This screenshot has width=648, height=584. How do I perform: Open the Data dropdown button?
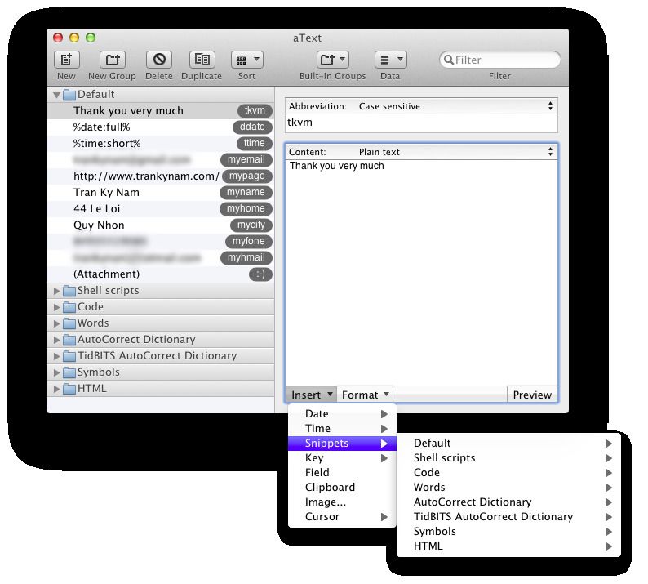391,60
